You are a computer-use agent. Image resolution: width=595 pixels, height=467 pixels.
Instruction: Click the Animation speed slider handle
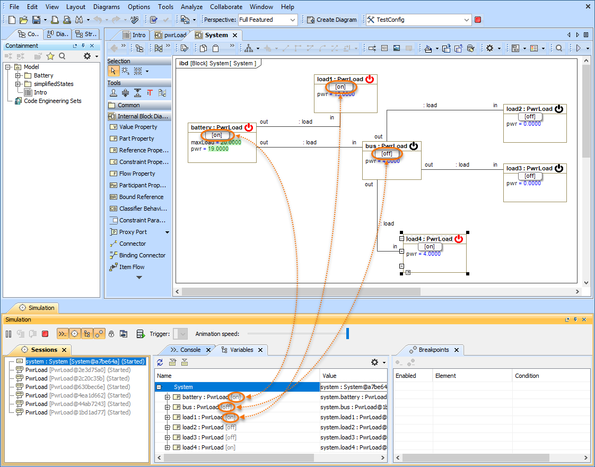(x=348, y=334)
